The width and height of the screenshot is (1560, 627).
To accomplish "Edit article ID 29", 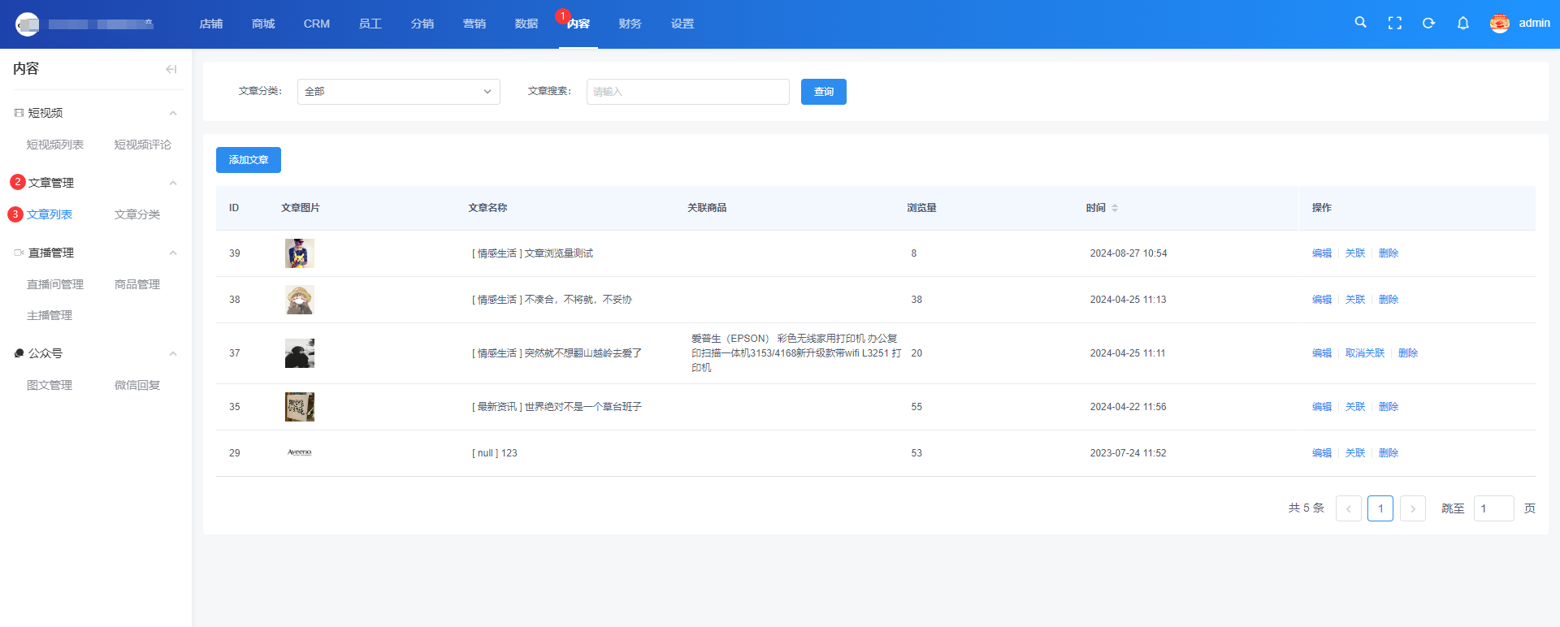I will pos(1322,453).
